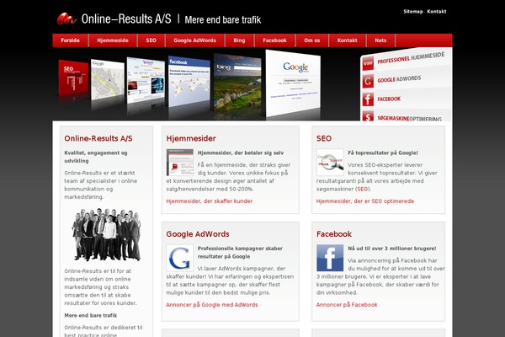Image resolution: width=505 pixels, height=337 pixels.
Task: Click the Yahoo page banner thumbnail
Action: (146, 80)
